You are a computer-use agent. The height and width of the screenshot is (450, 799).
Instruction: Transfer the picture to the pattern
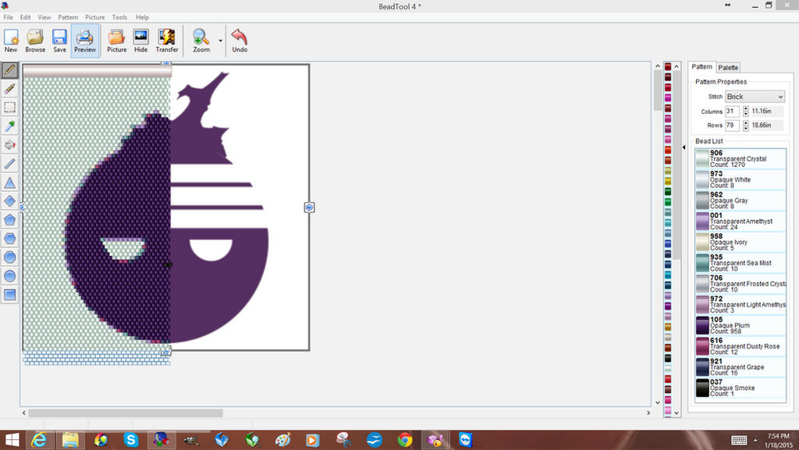coord(167,41)
